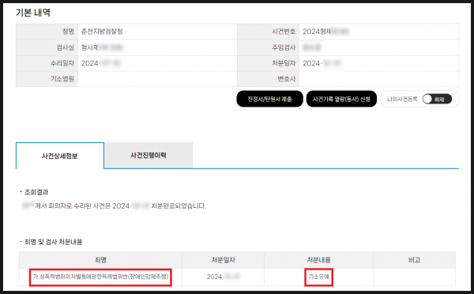Select the 성폭력범죄의처벌등에관한특례법위반 charge text
Viewport: 474px width, 294px height.
(100, 277)
